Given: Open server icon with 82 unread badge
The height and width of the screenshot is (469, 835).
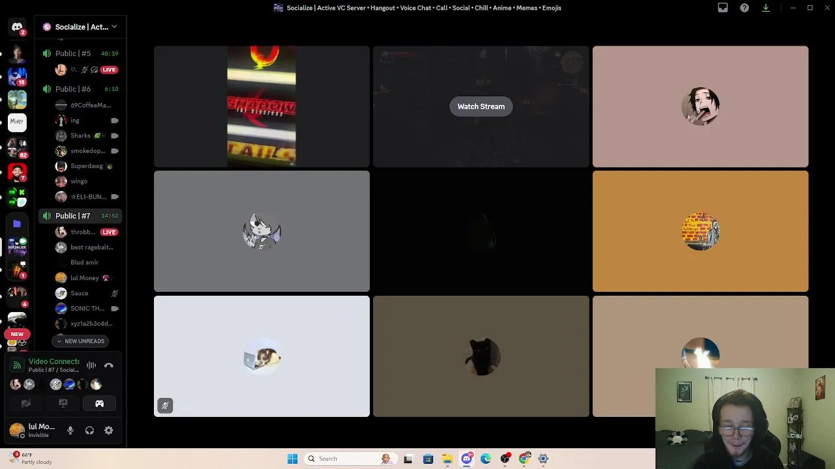Looking at the screenshot, I should 17,149.
